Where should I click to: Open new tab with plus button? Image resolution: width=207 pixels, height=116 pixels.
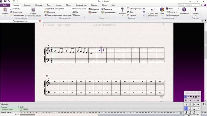click(x=202, y=21)
